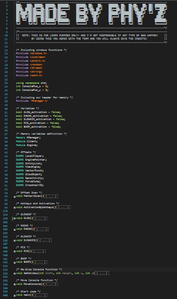The height and width of the screenshot is (299, 177).
Task: Expand the collapsed main() function
Action: pyautogui.click(x=15, y=296)
